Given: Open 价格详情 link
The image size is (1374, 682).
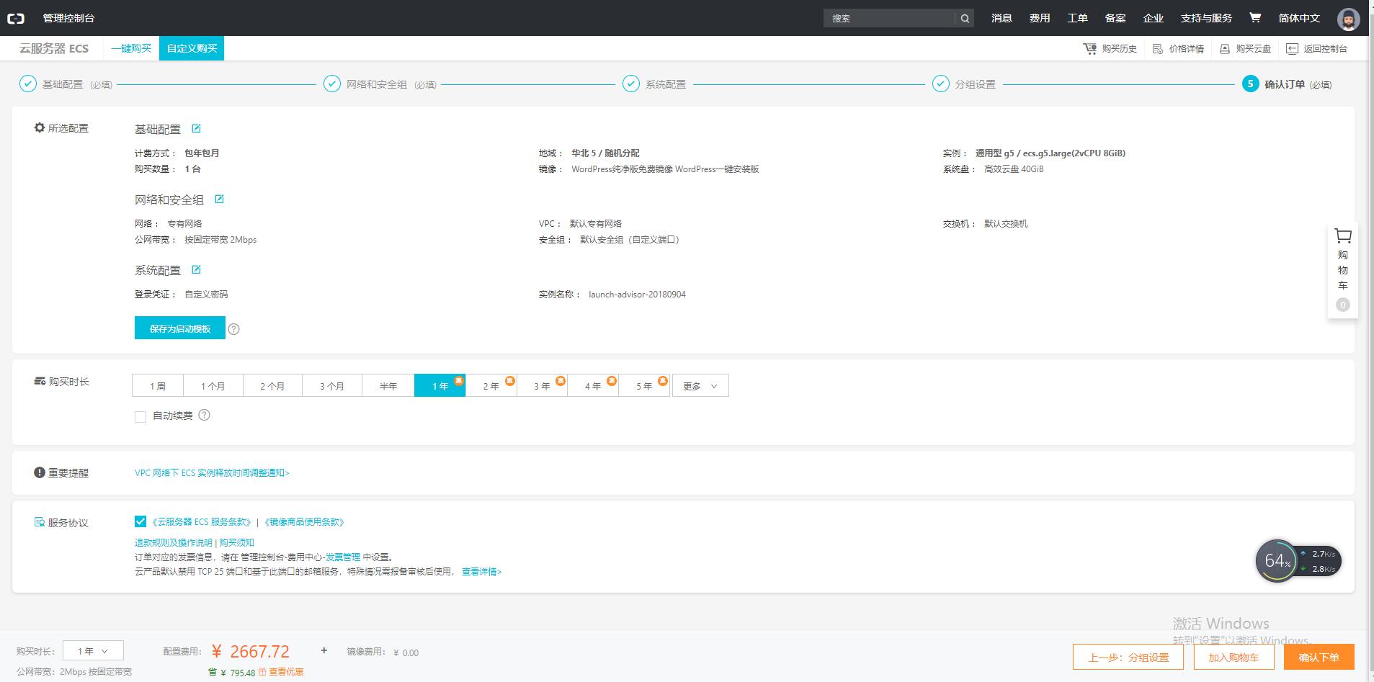Looking at the screenshot, I should (x=1178, y=48).
